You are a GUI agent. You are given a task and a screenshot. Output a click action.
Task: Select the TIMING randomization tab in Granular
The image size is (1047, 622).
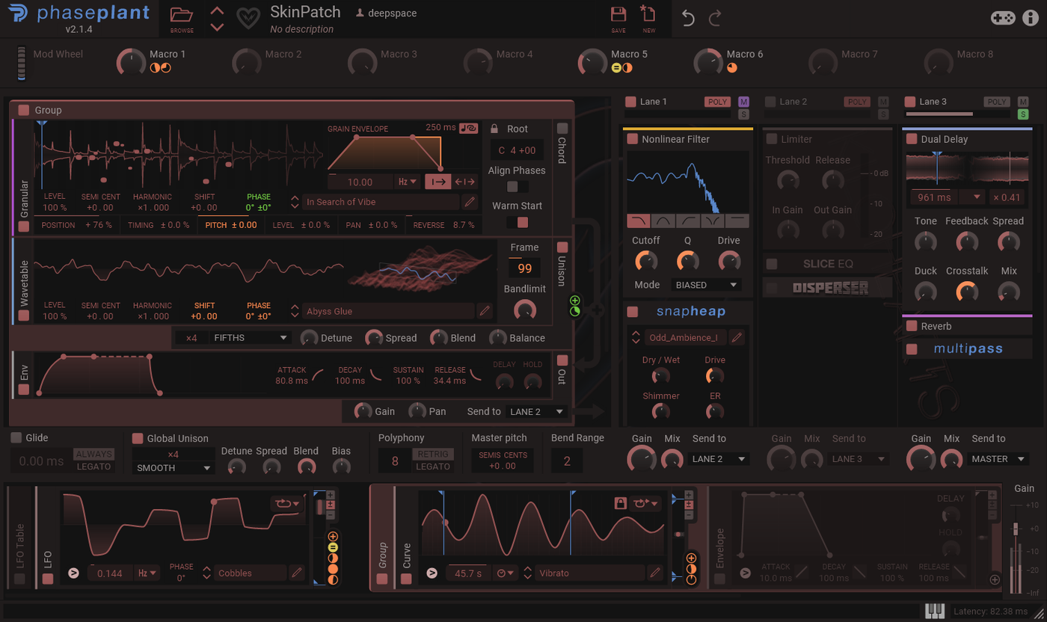158,225
